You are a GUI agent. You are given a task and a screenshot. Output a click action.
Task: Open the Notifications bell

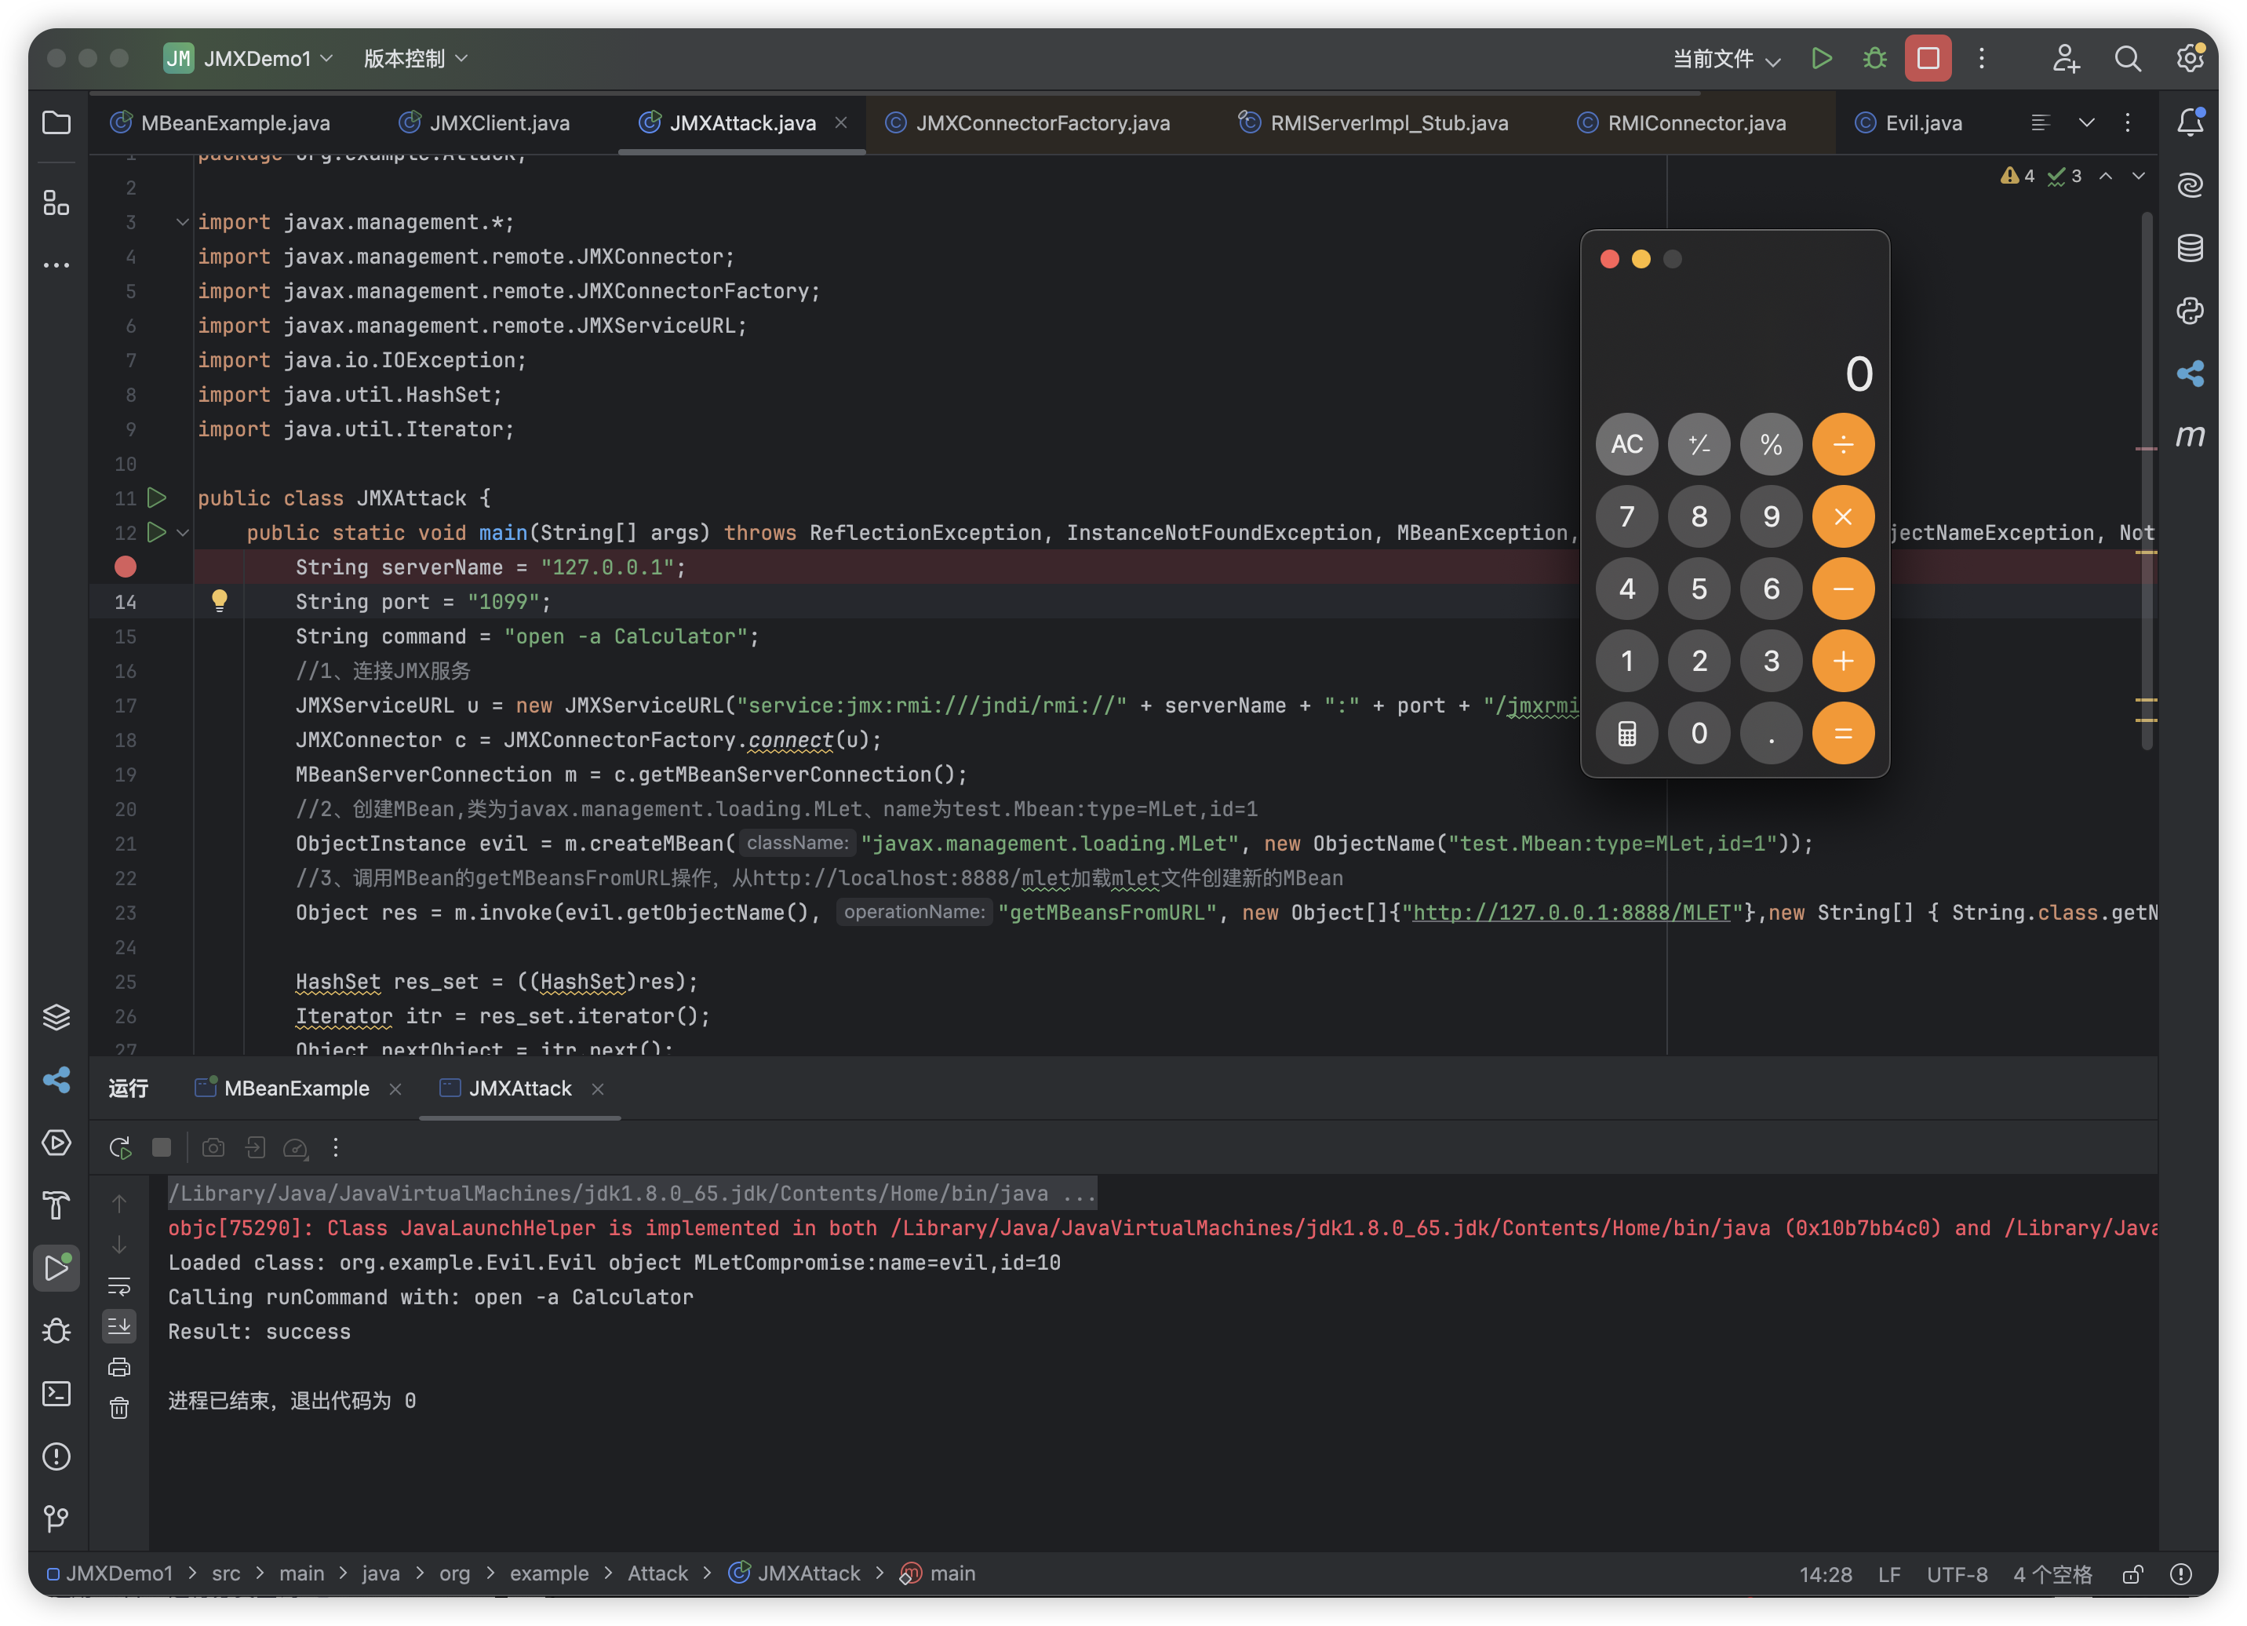coord(2190,123)
